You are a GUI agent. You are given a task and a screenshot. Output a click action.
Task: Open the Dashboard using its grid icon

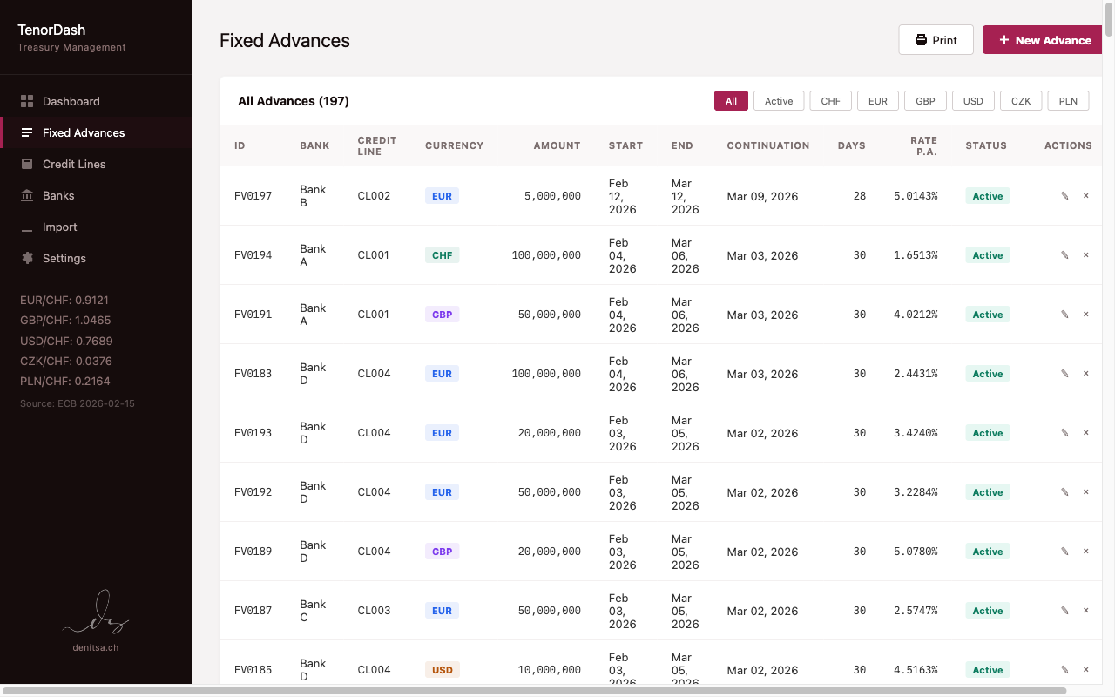[29, 101]
